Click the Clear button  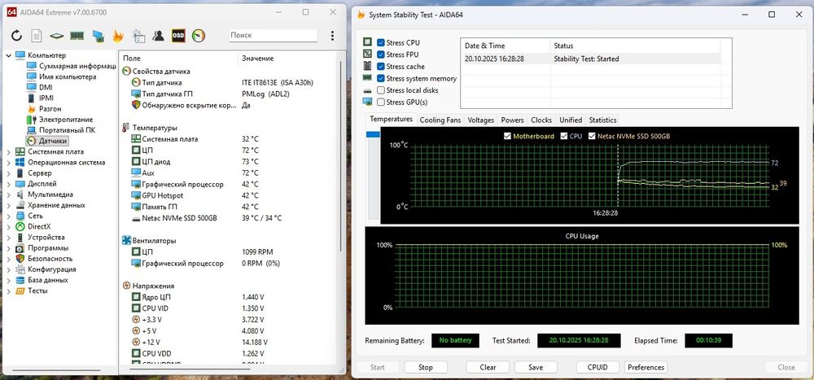(x=488, y=367)
